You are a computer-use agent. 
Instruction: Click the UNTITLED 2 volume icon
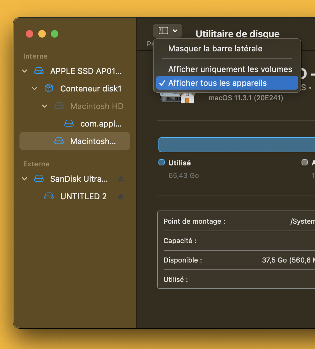tap(49, 196)
